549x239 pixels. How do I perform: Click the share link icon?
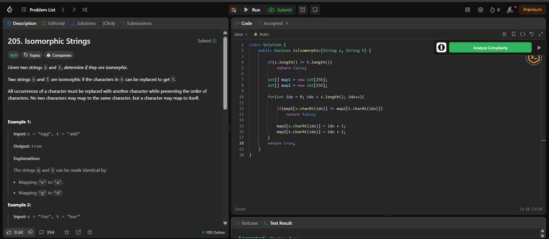pos(78,232)
